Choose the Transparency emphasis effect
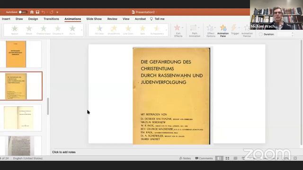Image resolution: width=303 pixels, height=170 pixels. coord(157,30)
